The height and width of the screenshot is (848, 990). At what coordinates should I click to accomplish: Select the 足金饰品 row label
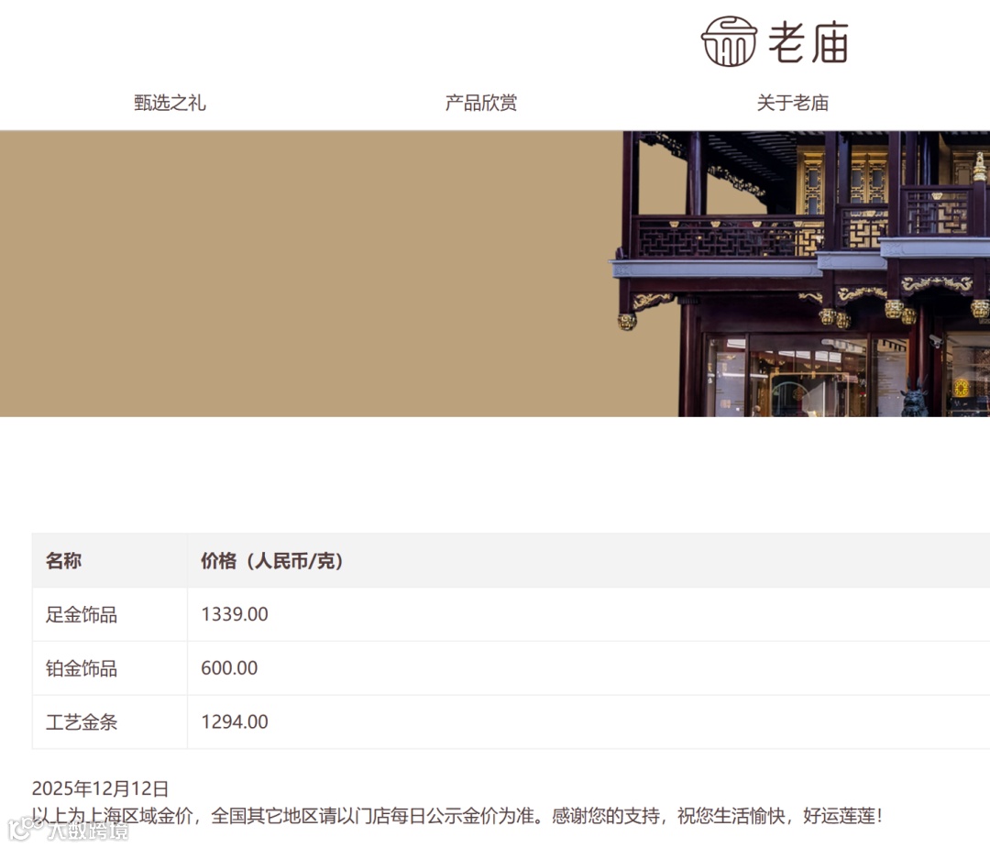pos(82,614)
